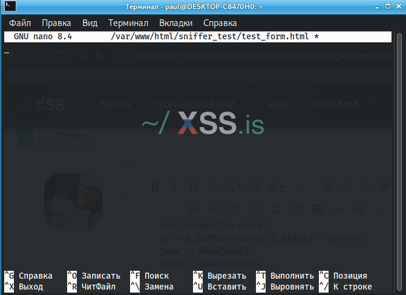Open the Справка menu in the menu bar

click(220, 23)
